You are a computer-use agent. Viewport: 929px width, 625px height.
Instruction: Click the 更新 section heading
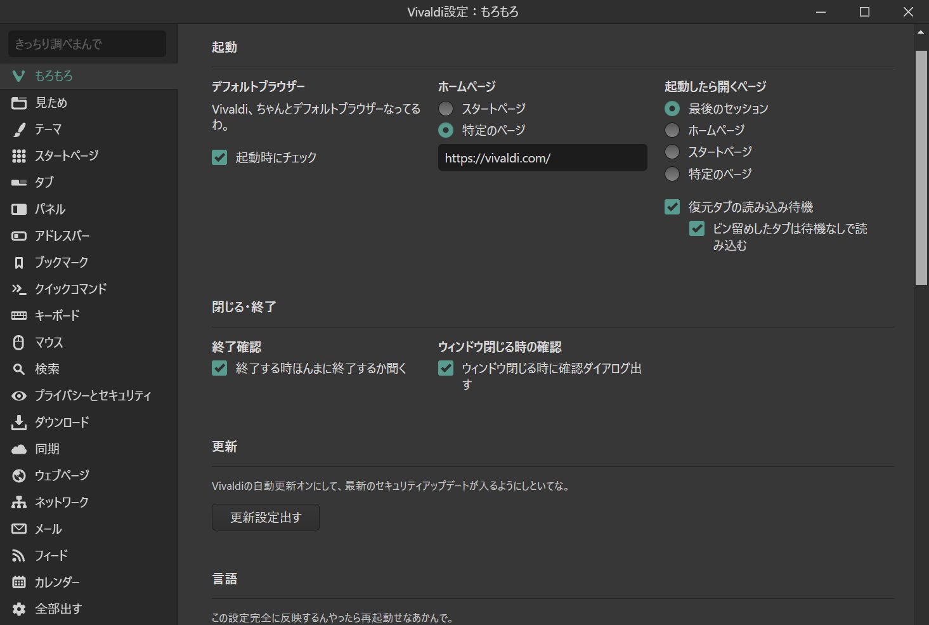224,447
